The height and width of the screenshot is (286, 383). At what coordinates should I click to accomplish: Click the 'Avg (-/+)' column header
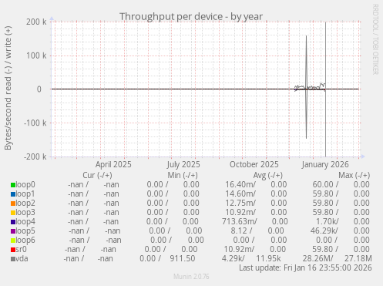tap(268, 175)
